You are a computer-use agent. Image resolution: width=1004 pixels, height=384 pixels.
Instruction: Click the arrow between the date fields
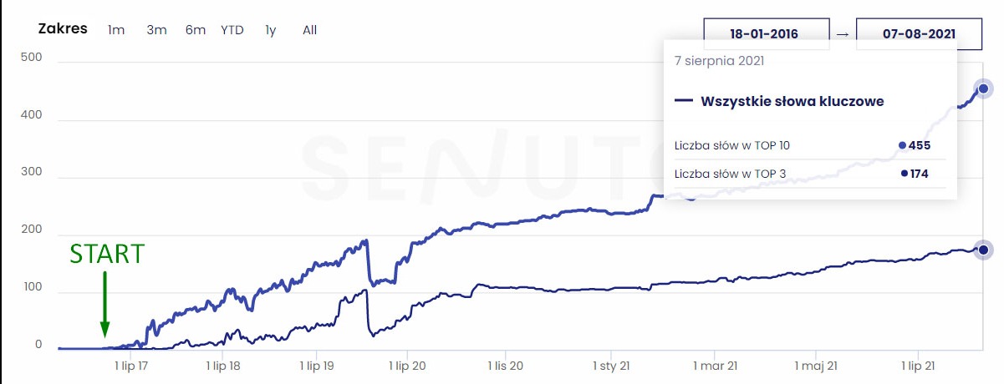(x=842, y=34)
